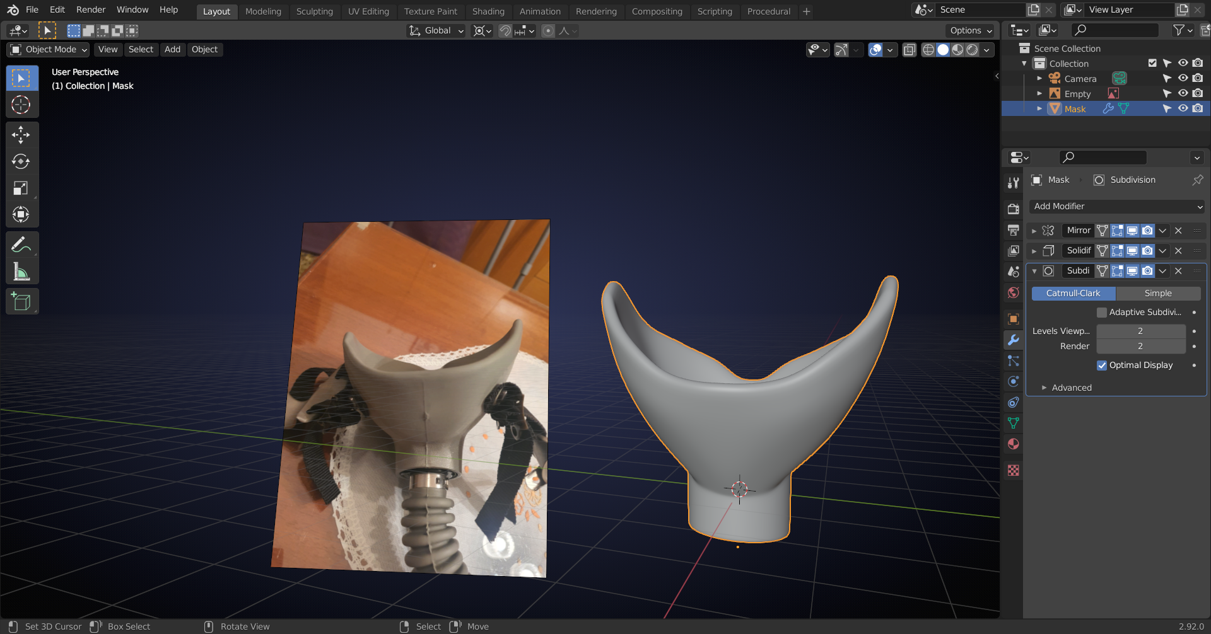Enable the Adaptive Subdivision checkbox
The image size is (1211, 634).
[1102, 313]
